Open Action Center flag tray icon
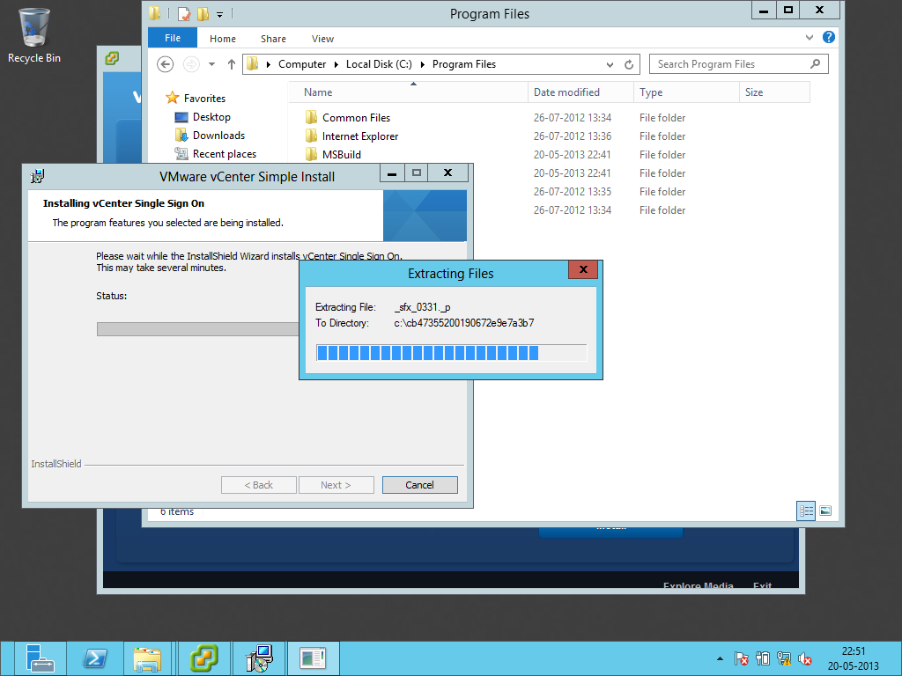 pos(741,658)
